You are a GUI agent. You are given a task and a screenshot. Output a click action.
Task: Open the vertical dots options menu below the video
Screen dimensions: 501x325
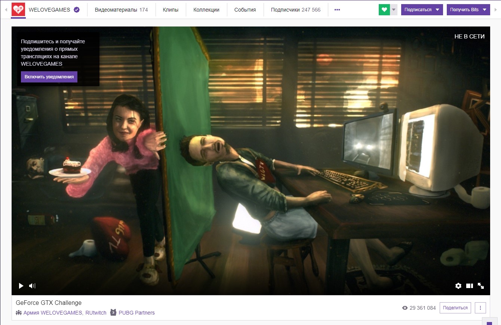[x=480, y=308]
